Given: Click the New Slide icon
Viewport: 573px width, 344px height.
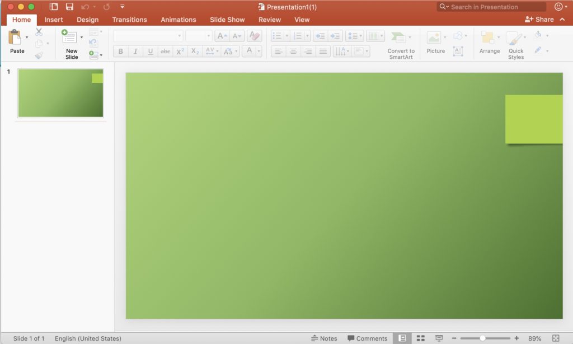Looking at the screenshot, I should (71, 38).
